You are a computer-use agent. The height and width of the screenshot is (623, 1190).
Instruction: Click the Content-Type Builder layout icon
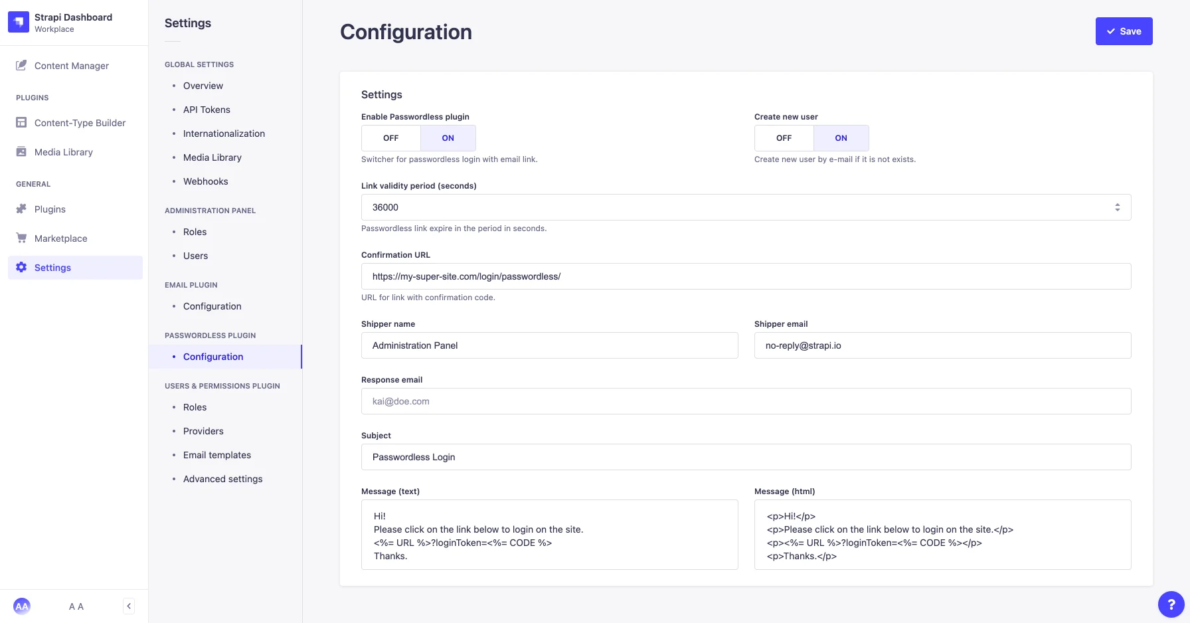click(21, 123)
